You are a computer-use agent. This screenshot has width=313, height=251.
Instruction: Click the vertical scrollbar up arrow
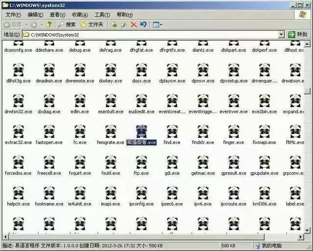tap(307, 44)
